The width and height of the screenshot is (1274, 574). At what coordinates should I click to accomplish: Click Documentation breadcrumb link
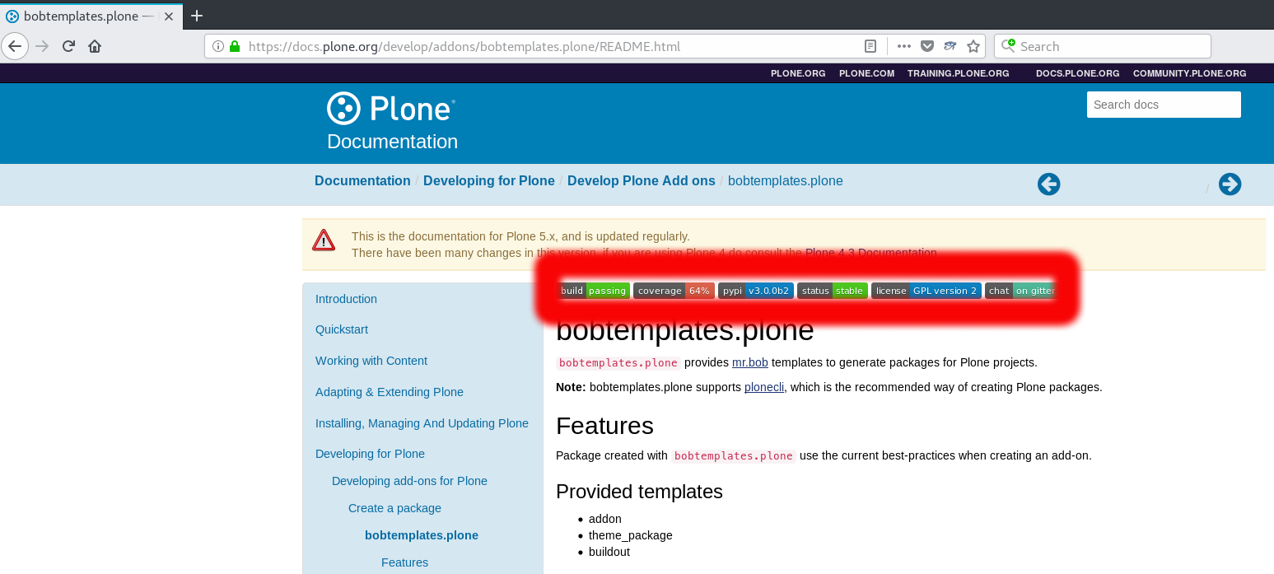tap(362, 180)
